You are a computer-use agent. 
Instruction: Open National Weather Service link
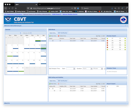pos(70,14)
